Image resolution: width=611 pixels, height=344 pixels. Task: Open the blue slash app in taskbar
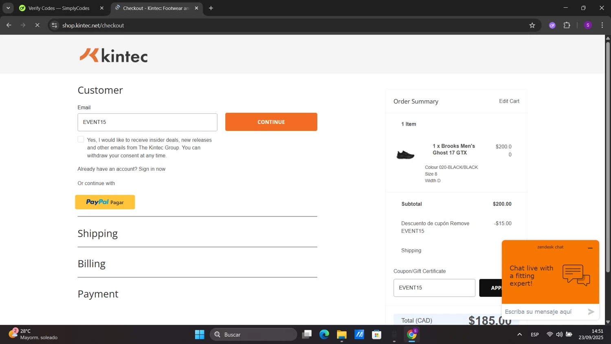[x=359, y=335]
